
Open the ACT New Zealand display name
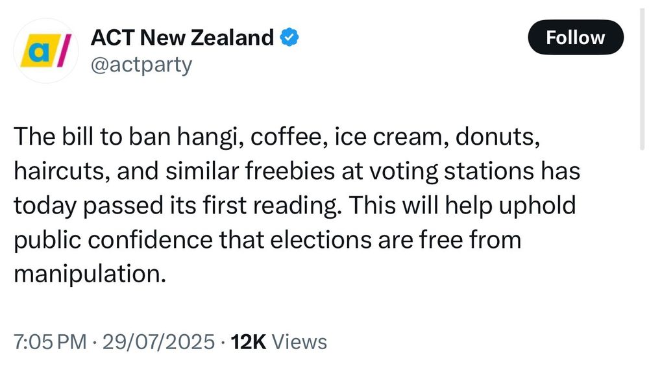[x=182, y=38]
